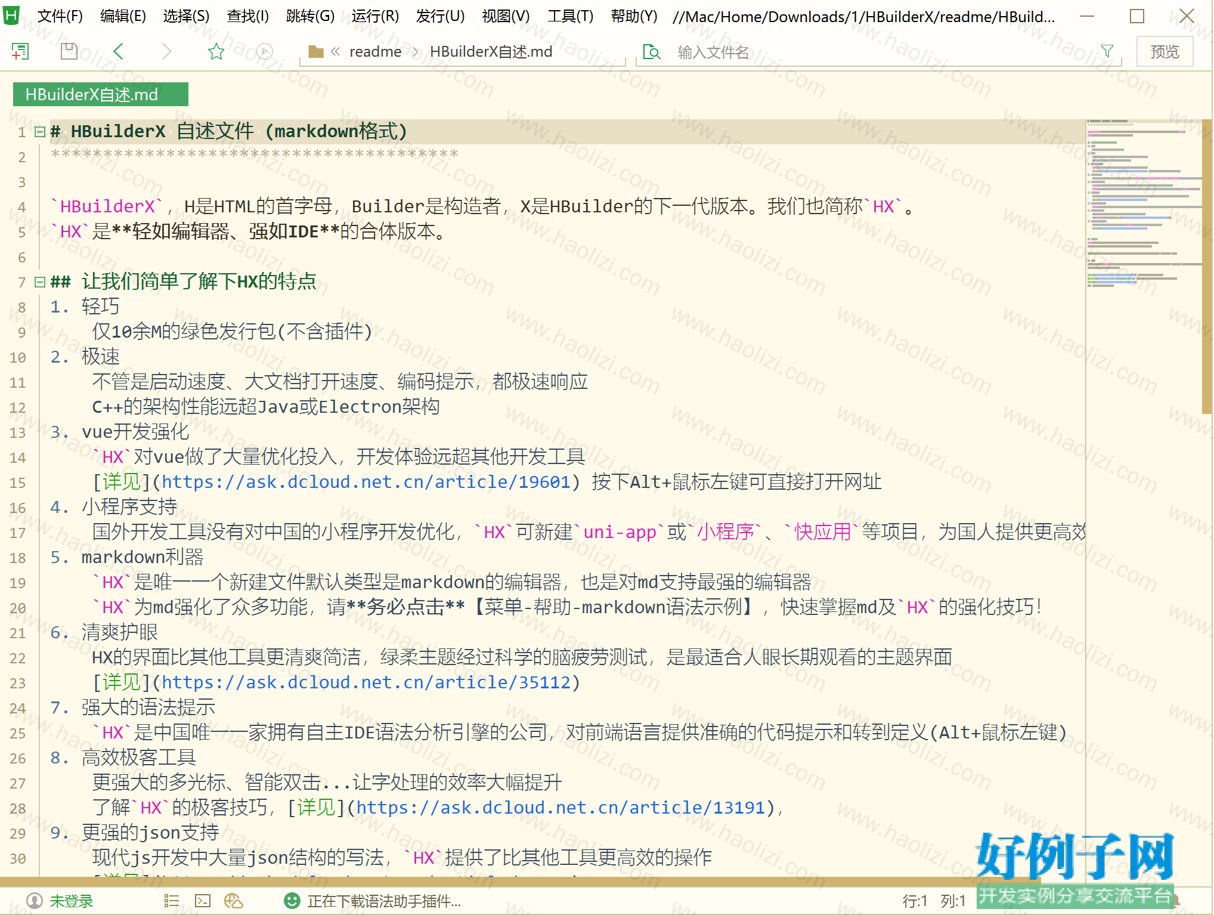
Task: Click the file search magnifier icon
Action: 652,52
